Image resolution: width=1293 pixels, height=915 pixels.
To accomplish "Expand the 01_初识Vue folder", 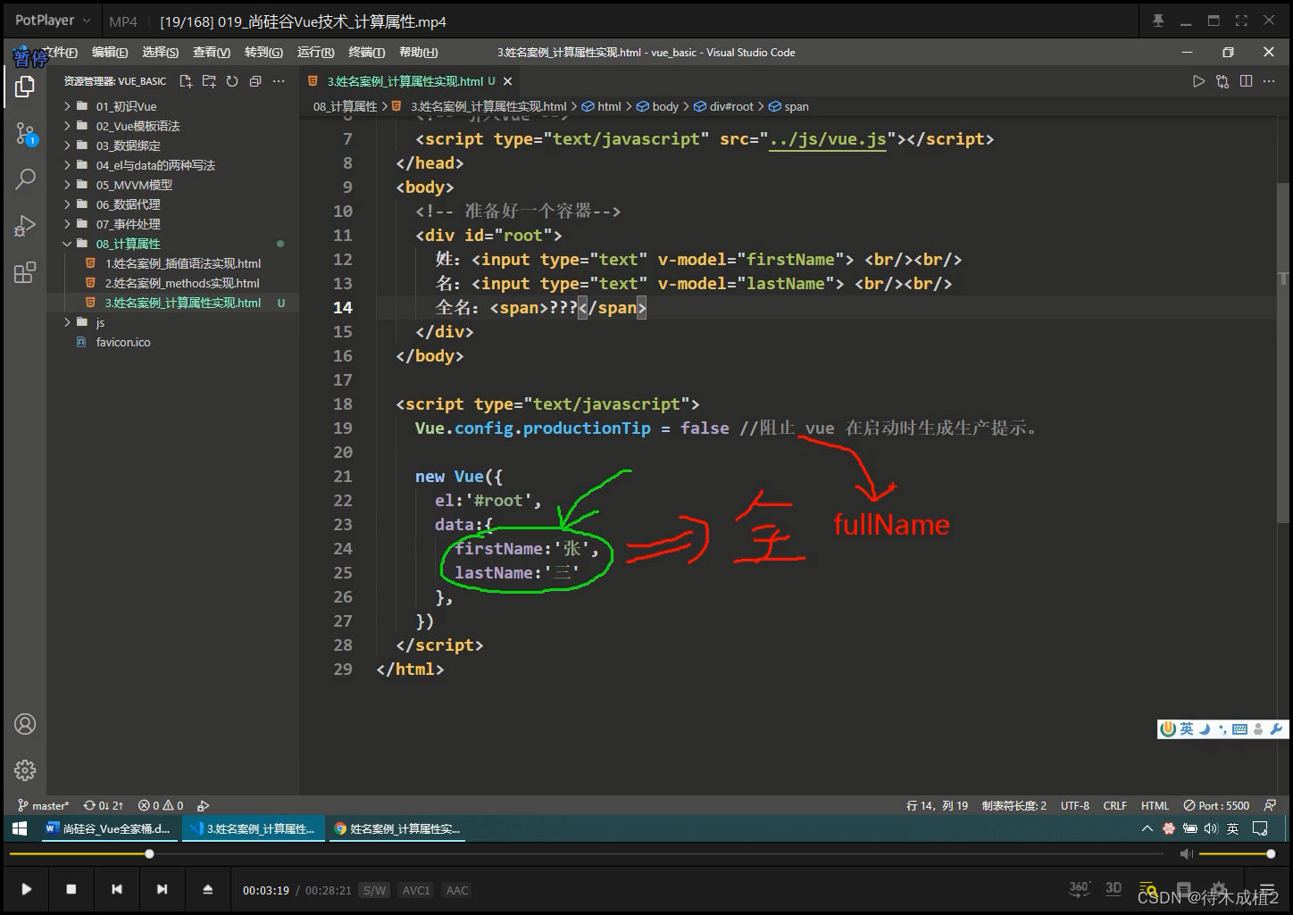I will click(x=126, y=106).
